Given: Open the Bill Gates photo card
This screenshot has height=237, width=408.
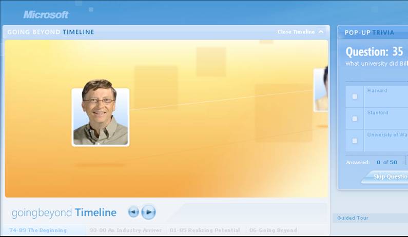Looking at the screenshot, I should 101,117.
